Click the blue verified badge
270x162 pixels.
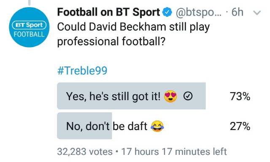tap(167, 12)
